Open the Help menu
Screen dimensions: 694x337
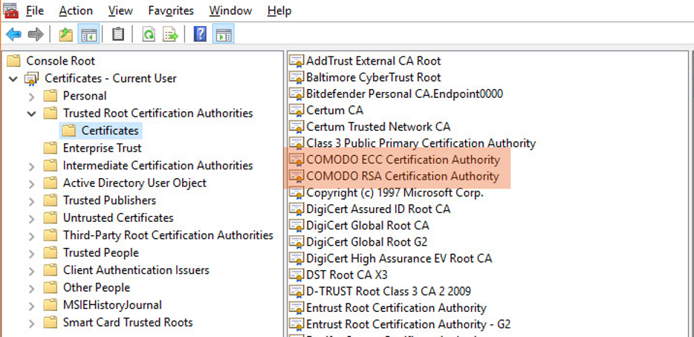click(279, 10)
